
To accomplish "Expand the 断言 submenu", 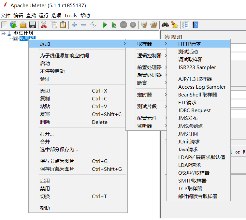I will [x=146, y=83].
